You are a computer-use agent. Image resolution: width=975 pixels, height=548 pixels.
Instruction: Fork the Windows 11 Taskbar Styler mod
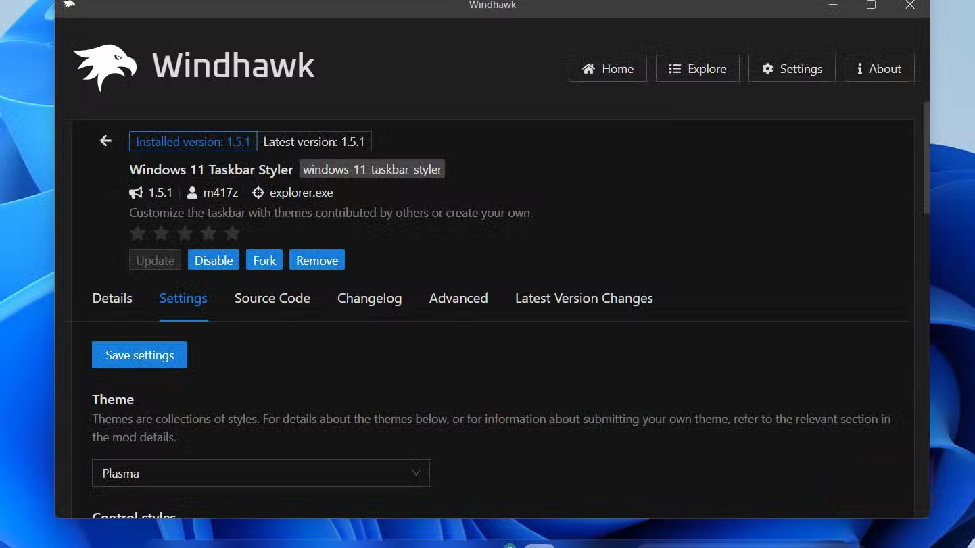[264, 259]
